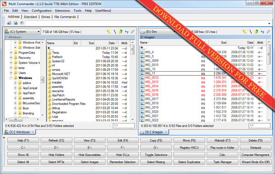Click the blue swap arrows icon in left panel
This screenshot has height=174, width=275.
pos(126,32)
